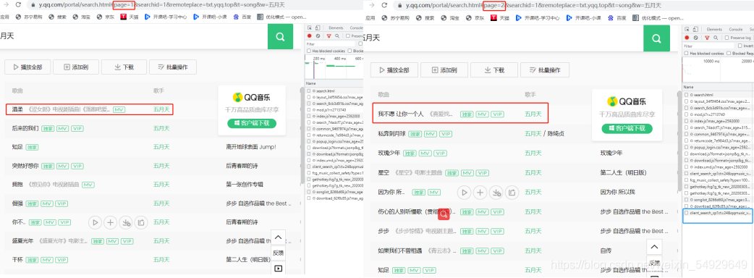Reload the left browser page
Image resolution: width=754 pixels, height=278 pixels.
(x=17, y=4)
